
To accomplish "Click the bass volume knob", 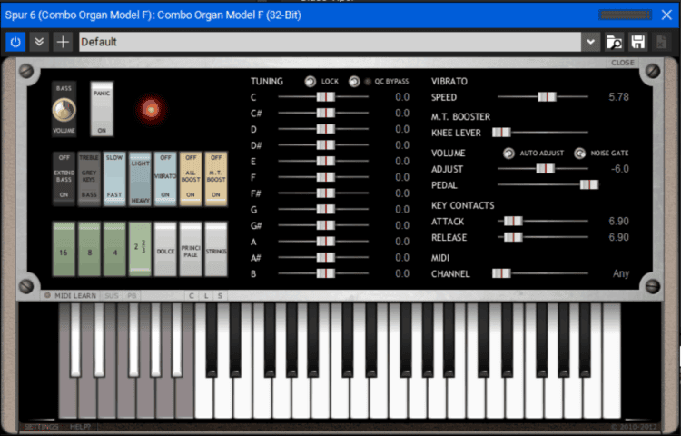I will [x=64, y=110].
